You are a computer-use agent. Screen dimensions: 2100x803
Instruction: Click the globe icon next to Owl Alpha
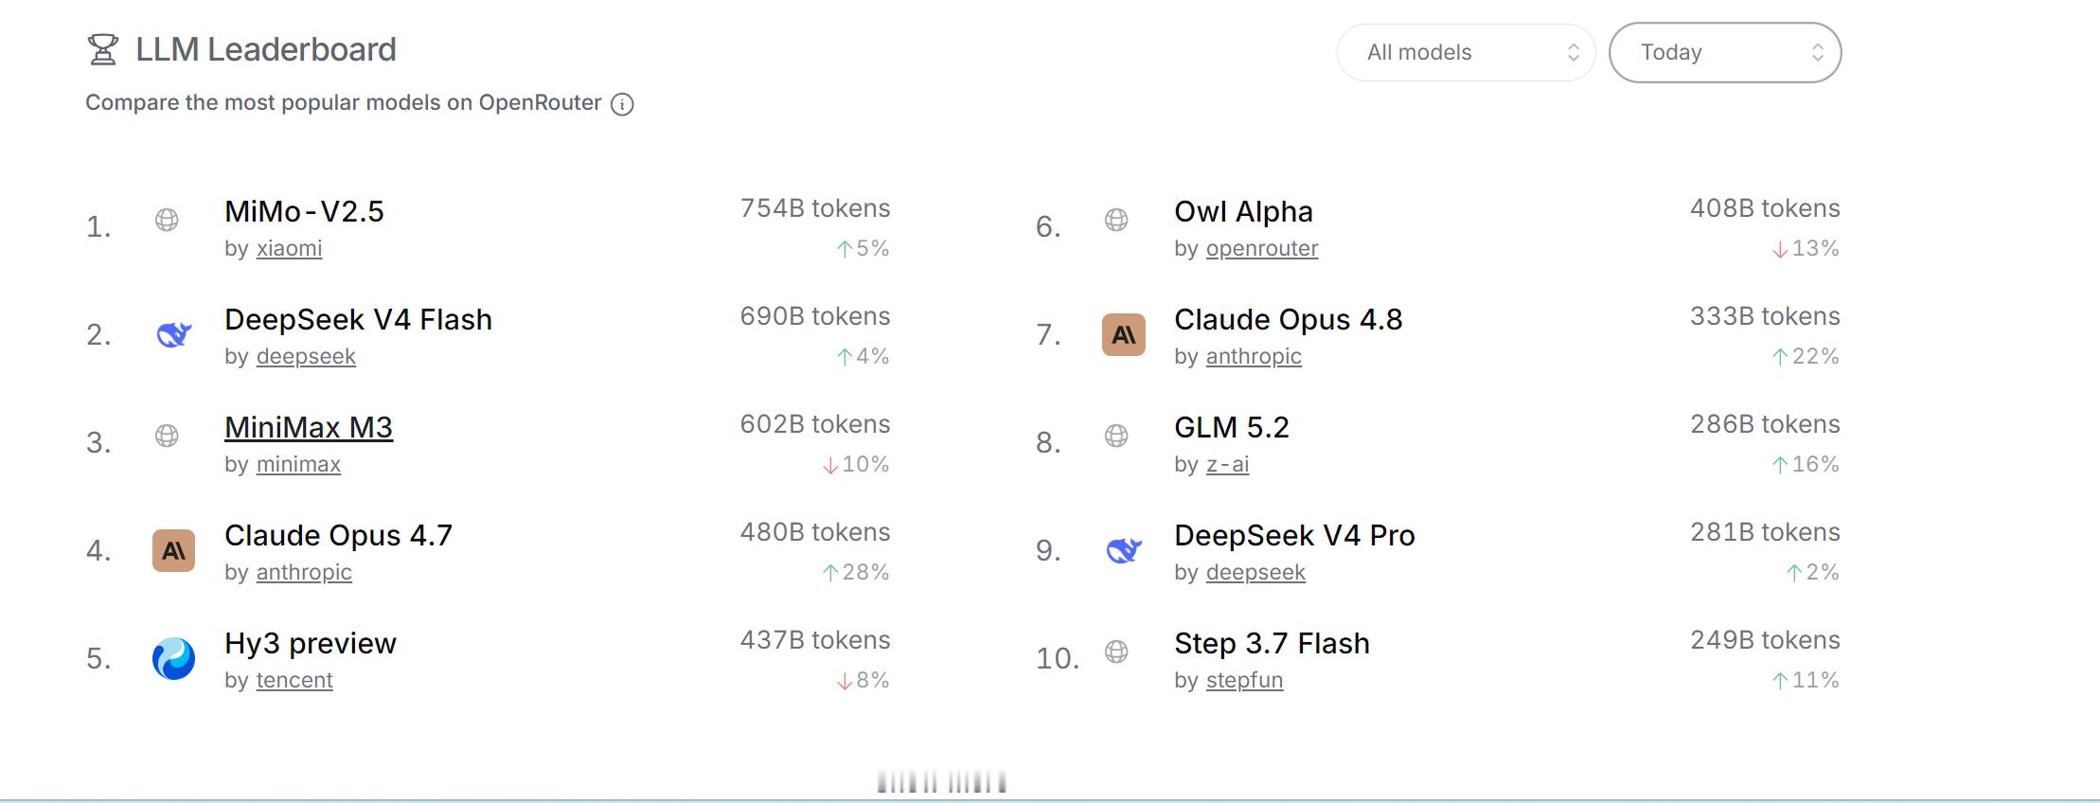[1116, 220]
